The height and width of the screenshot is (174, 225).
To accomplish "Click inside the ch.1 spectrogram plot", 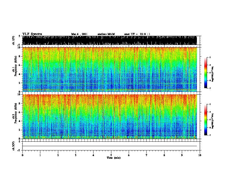I will tap(109, 69).
